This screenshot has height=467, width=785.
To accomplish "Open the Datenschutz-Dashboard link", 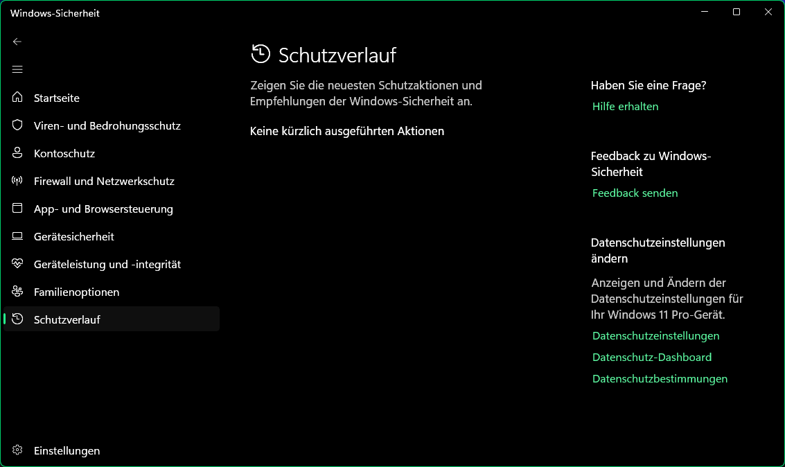I will (x=652, y=358).
